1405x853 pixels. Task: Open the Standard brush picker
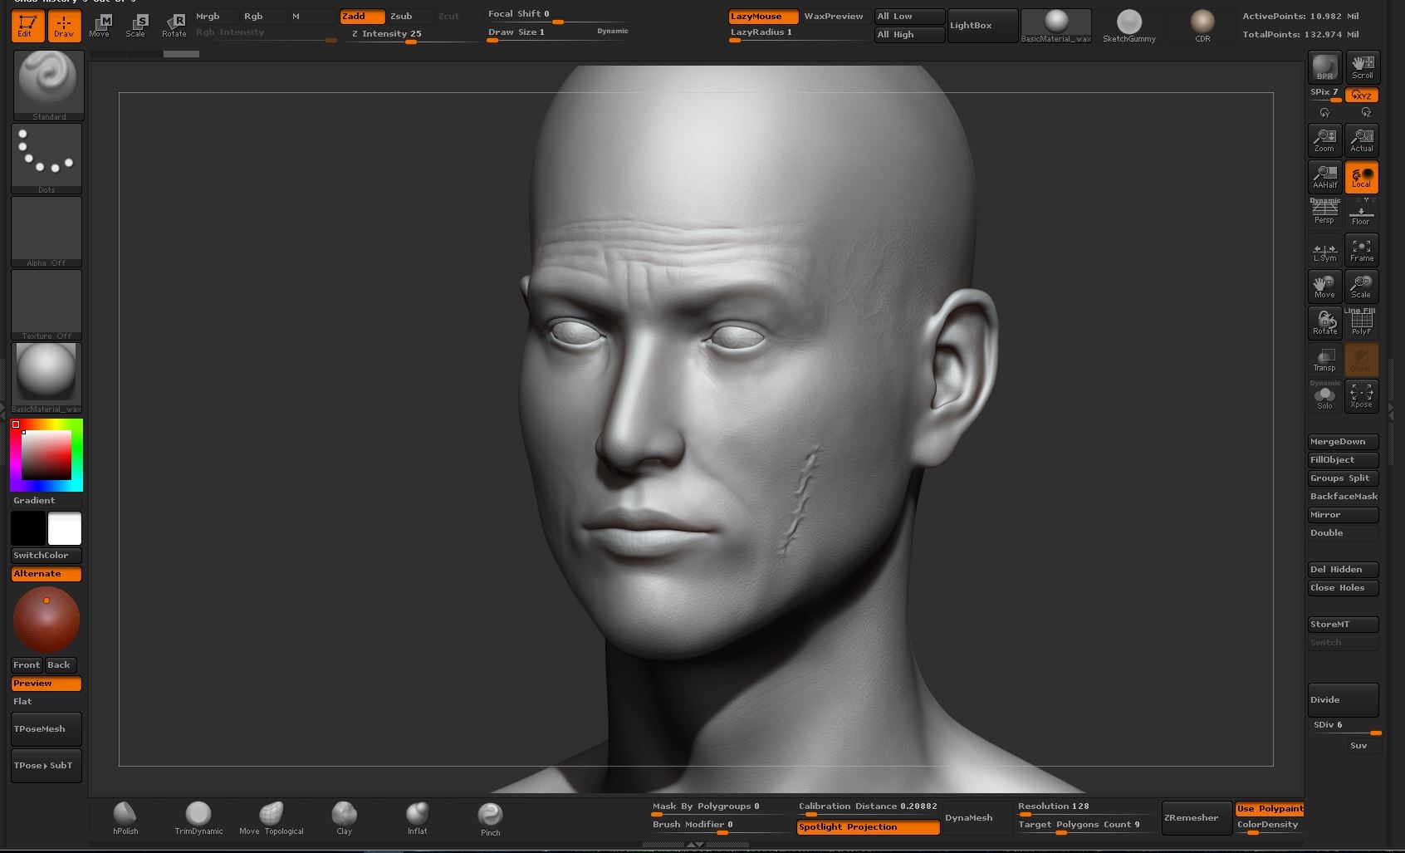tap(48, 85)
